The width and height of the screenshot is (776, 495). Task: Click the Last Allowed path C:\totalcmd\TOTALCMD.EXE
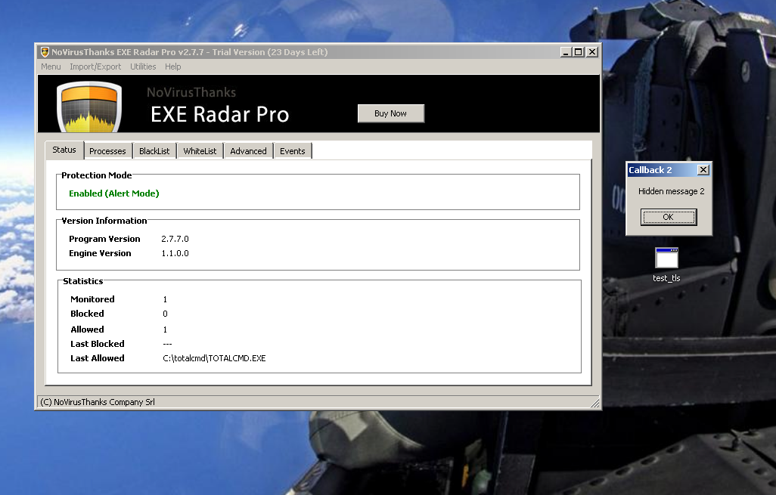click(x=214, y=358)
